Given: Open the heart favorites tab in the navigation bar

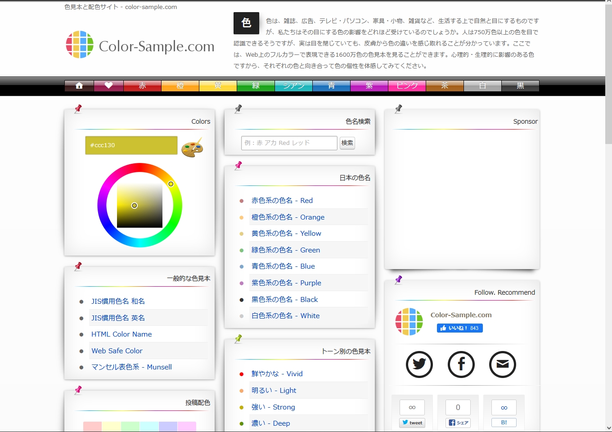Looking at the screenshot, I should tap(108, 85).
